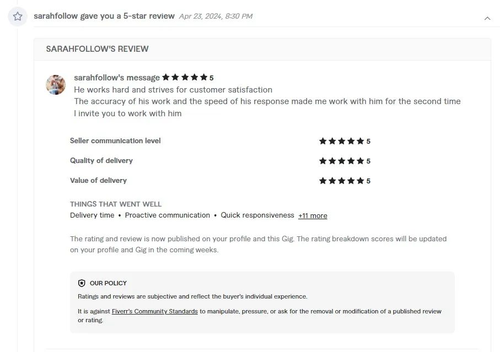Click the star icon to favorite this notification
The image size is (500, 352).
[x=17, y=16]
